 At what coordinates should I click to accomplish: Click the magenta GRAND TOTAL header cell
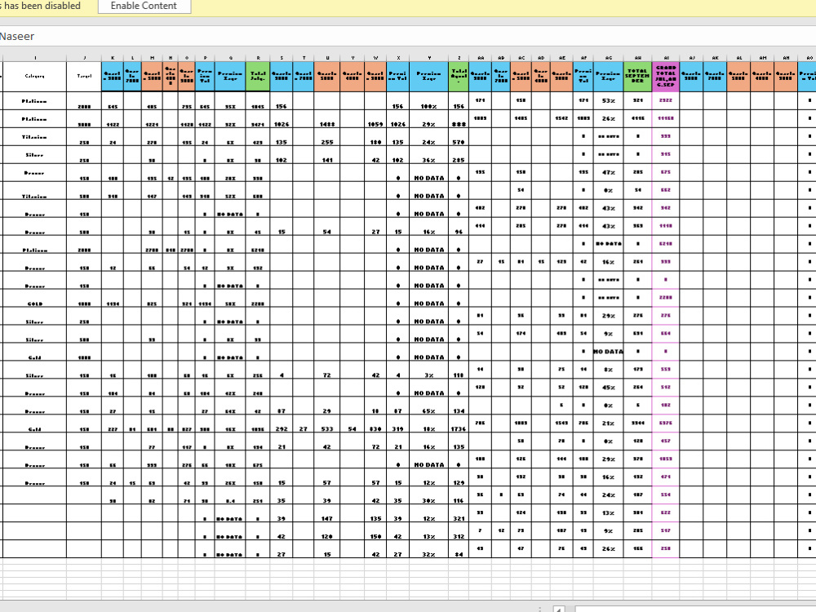[x=666, y=77]
